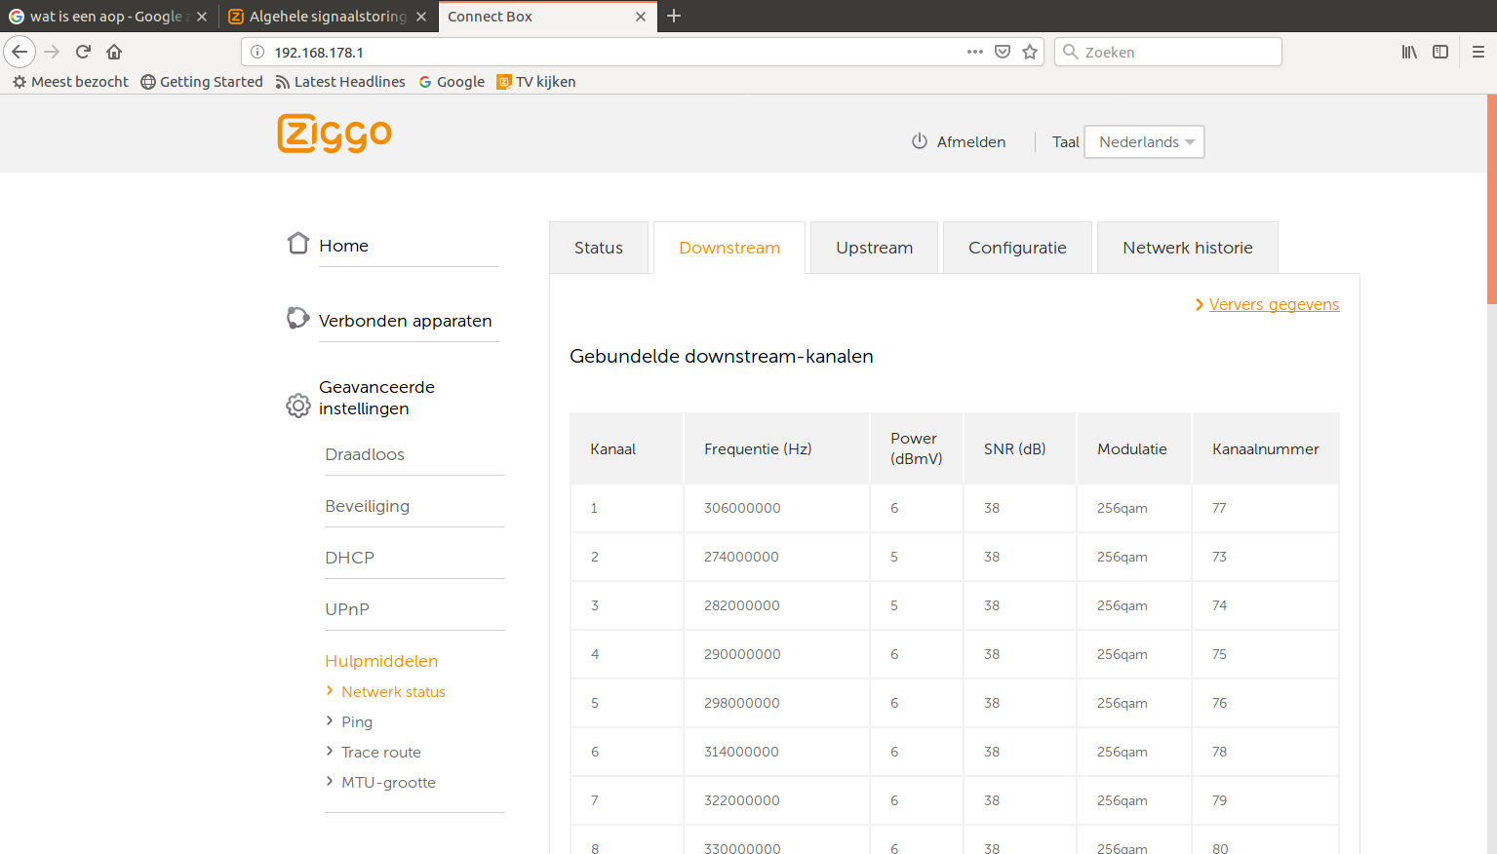Reload the page with the browser refresh button
The image size is (1497, 854).
click(83, 52)
